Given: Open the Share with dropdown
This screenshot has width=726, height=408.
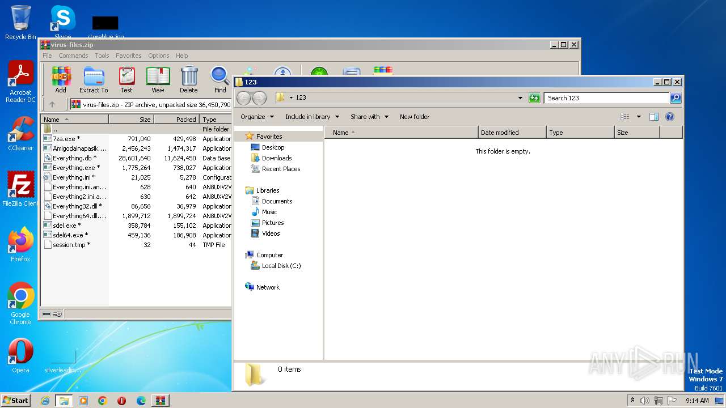Looking at the screenshot, I should 369,117.
